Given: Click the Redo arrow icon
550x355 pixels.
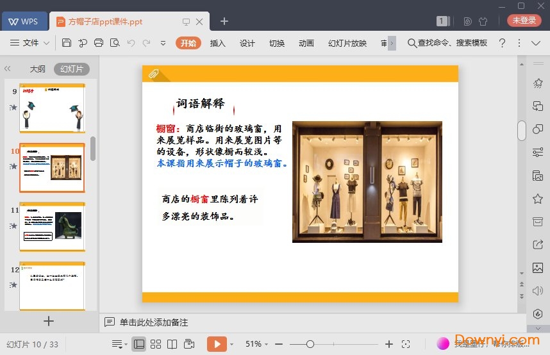Looking at the screenshot, I should 147,43.
